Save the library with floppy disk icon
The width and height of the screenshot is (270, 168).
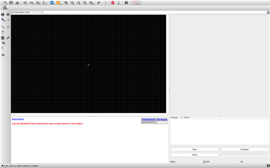11,3
